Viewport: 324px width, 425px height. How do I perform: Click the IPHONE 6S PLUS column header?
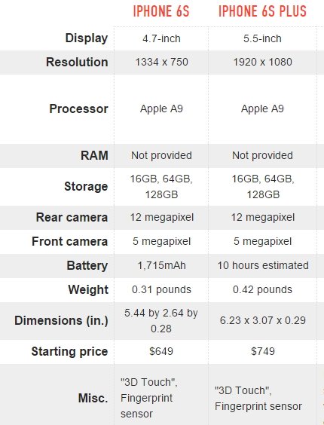[262, 11]
